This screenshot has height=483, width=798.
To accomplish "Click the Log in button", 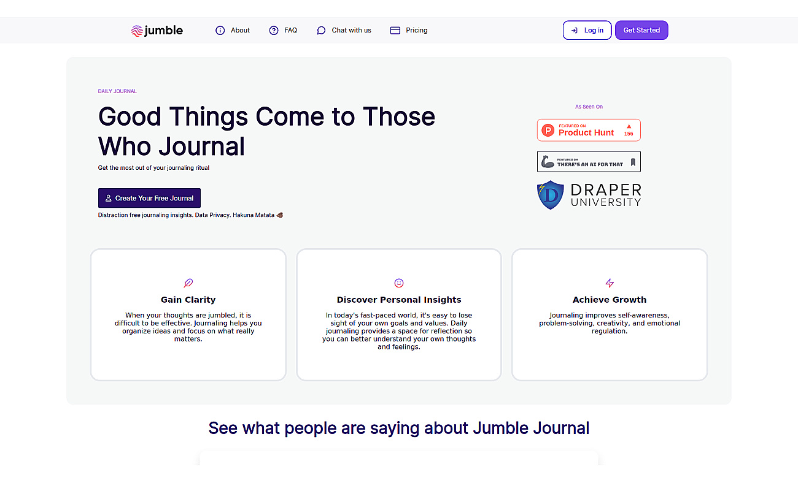I will (587, 30).
